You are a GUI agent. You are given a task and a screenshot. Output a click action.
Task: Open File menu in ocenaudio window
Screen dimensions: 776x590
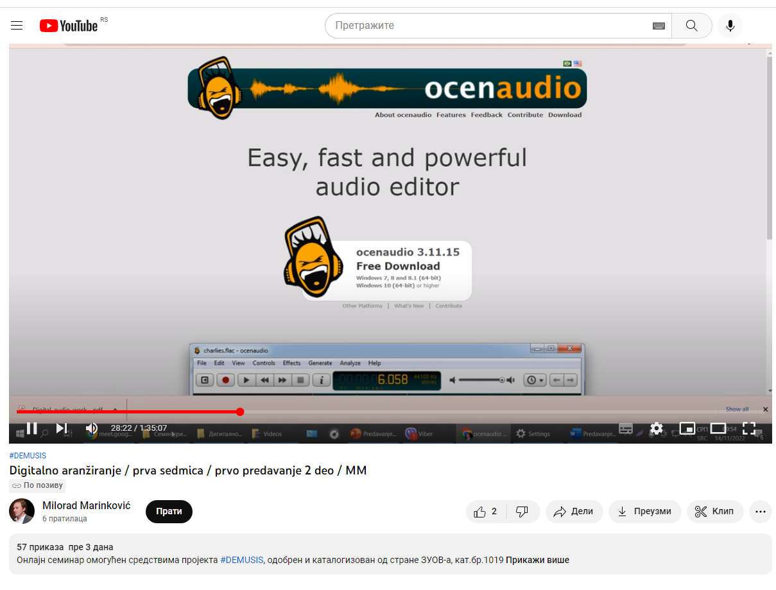point(202,363)
